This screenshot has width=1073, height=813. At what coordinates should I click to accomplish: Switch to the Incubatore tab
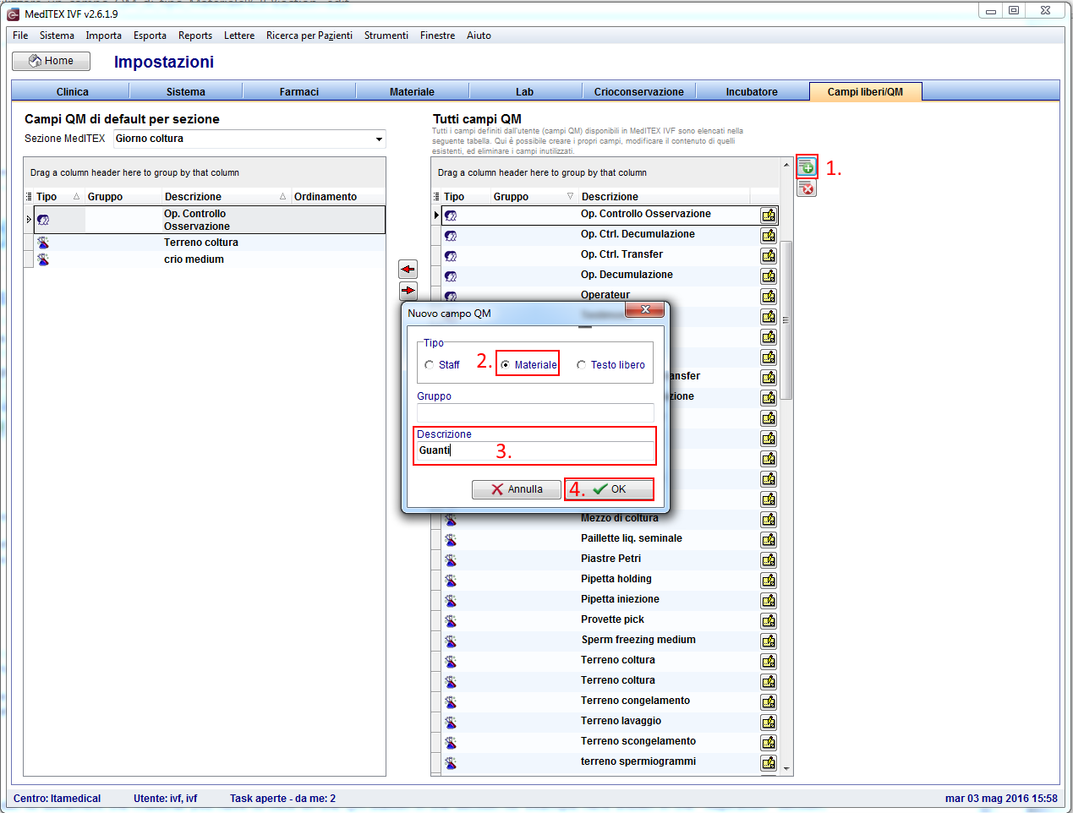[752, 91]
